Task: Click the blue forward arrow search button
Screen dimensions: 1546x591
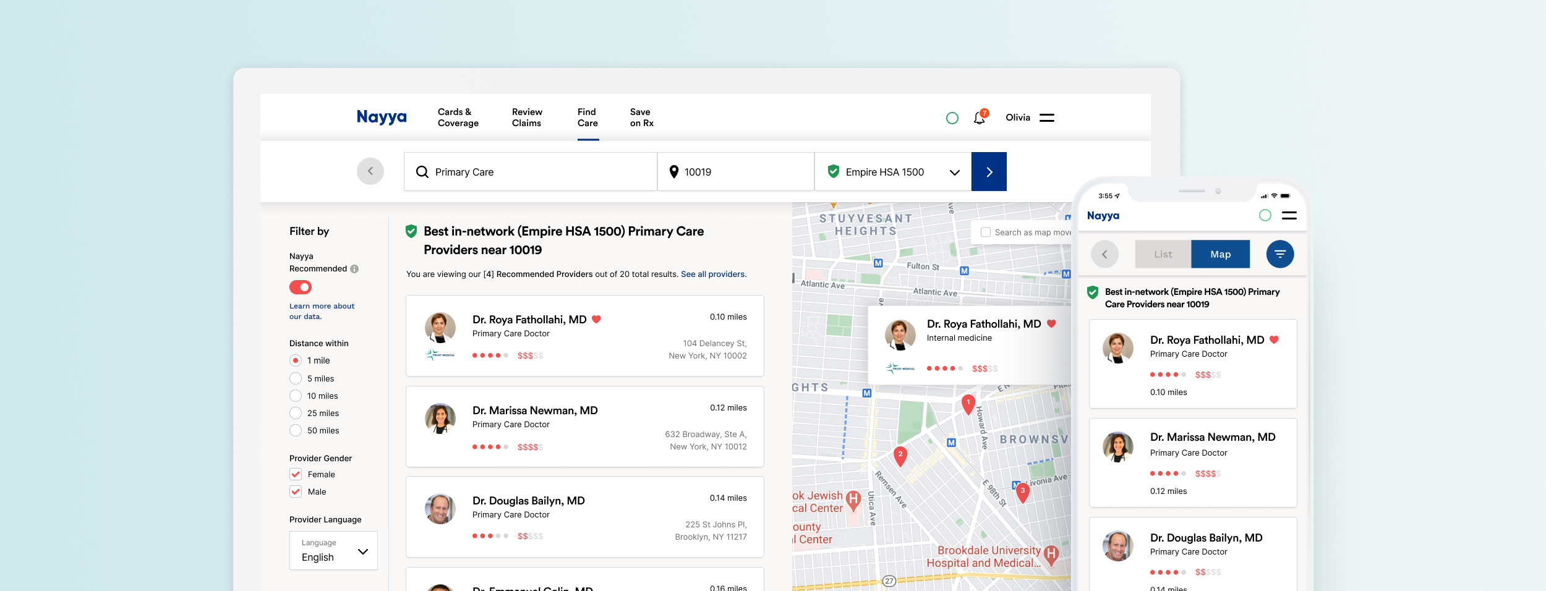Action: 989,171
